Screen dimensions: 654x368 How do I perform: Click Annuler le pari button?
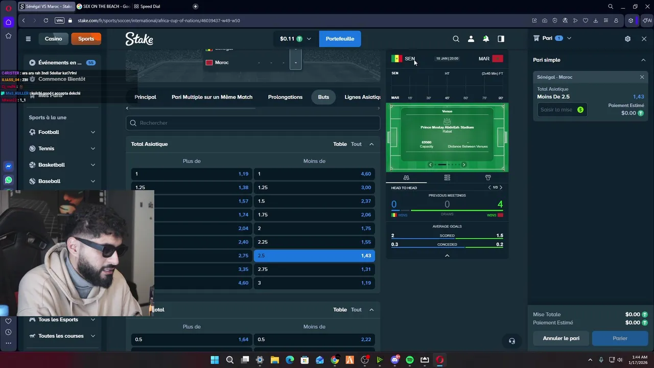click(561, 338)
